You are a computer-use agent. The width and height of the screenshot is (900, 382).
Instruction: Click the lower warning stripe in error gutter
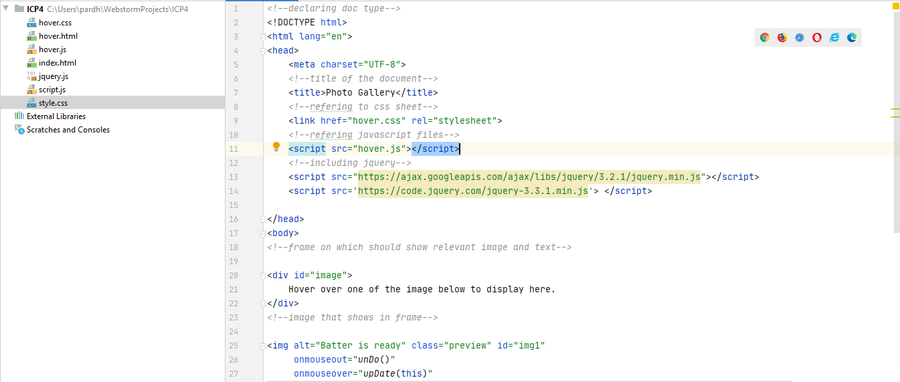pyautogui.click(x=895, y=117)
